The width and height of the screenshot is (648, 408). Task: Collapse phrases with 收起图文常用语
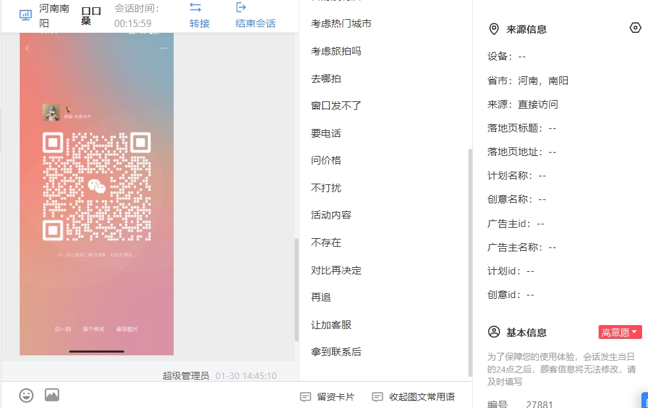pyautogui.click(x=413, y=397)
